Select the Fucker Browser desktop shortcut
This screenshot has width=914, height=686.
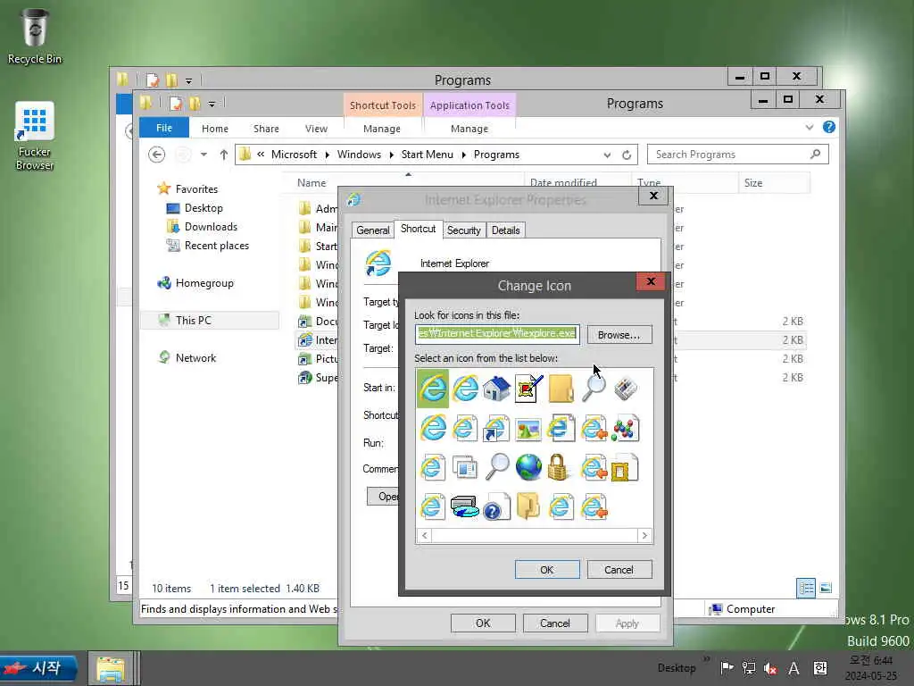point(35,137)
